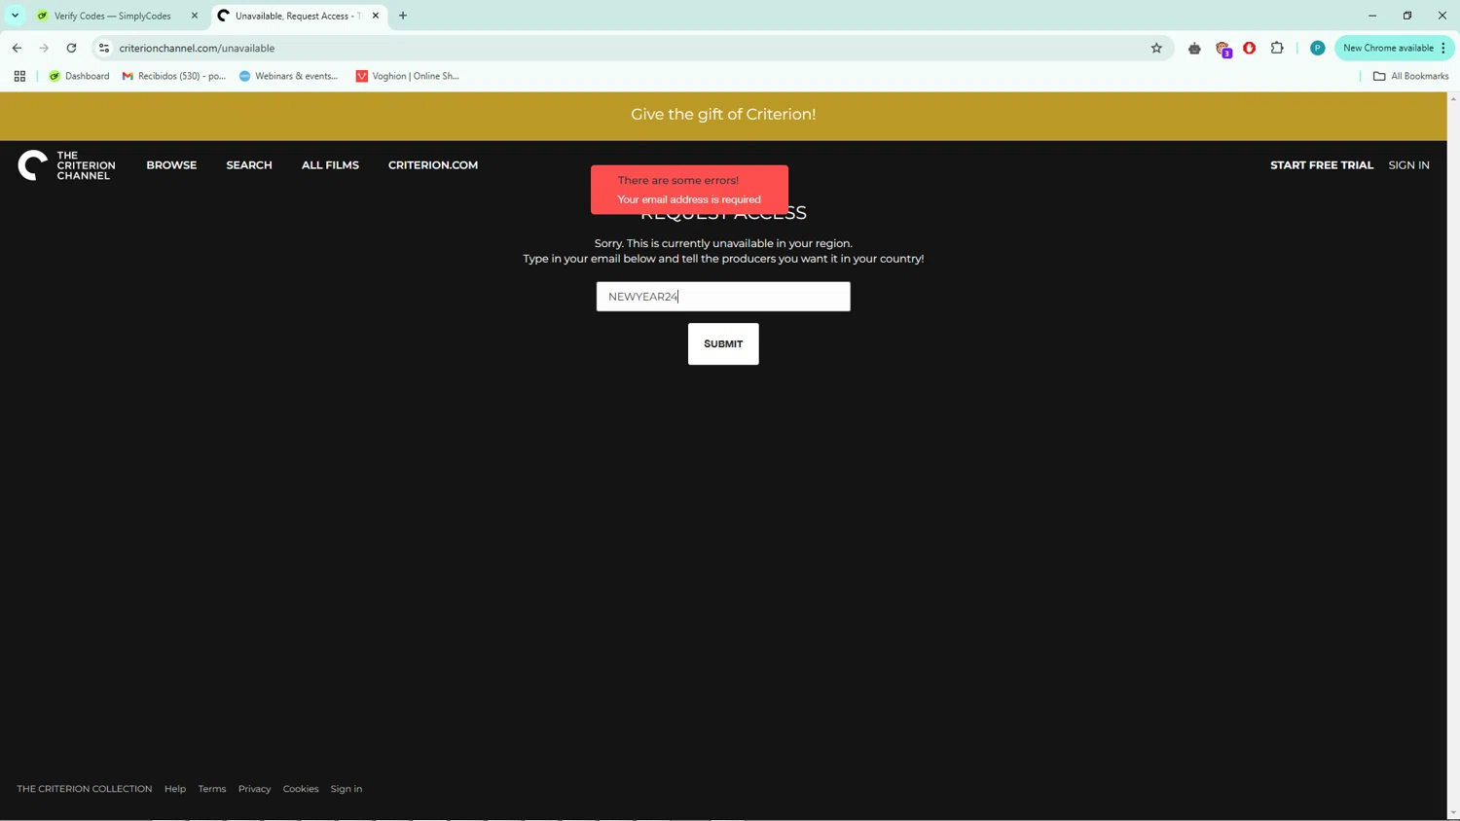The height and width of the screenshot is (821, 1460).
Task: Open the Recibidos Gmail bookmark
Action: (173, 76)
